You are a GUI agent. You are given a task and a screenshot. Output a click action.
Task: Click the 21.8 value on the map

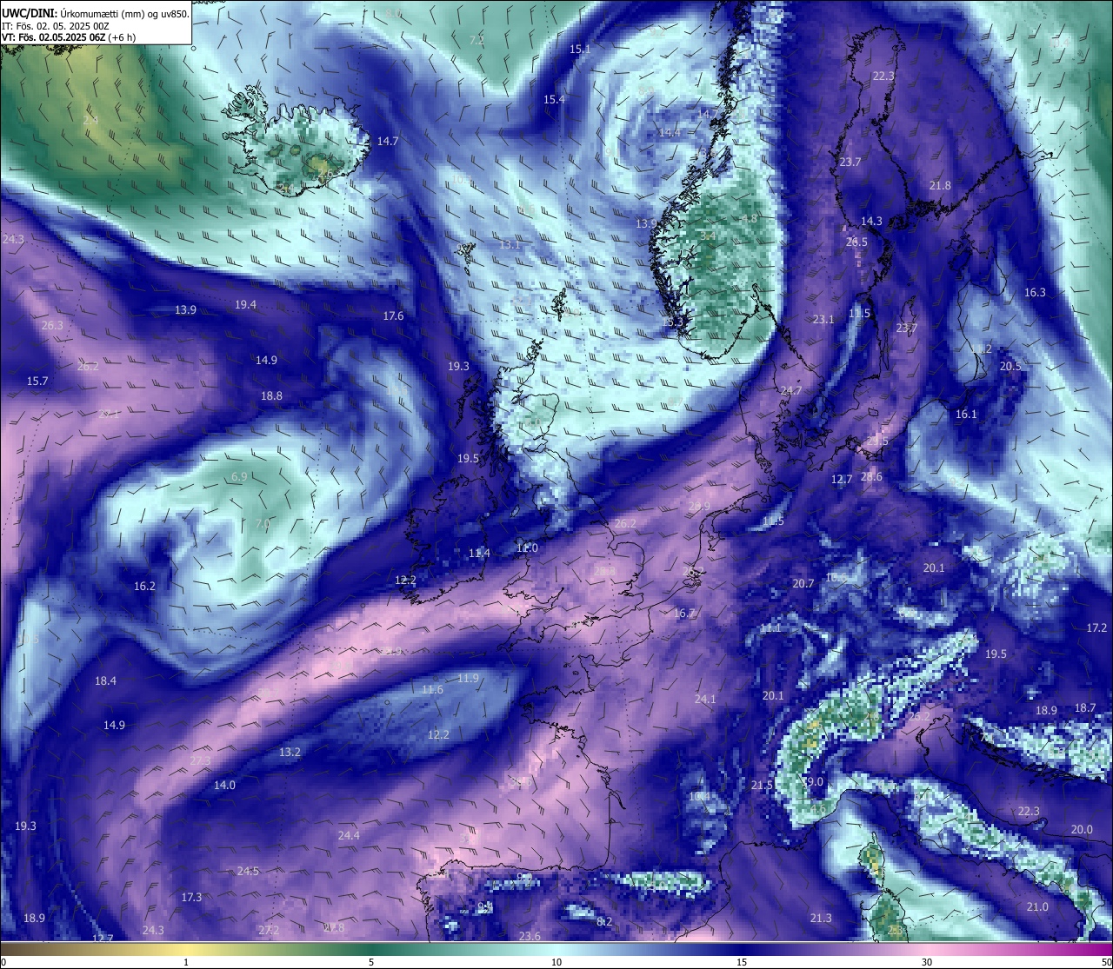click(x=940, y=186)
